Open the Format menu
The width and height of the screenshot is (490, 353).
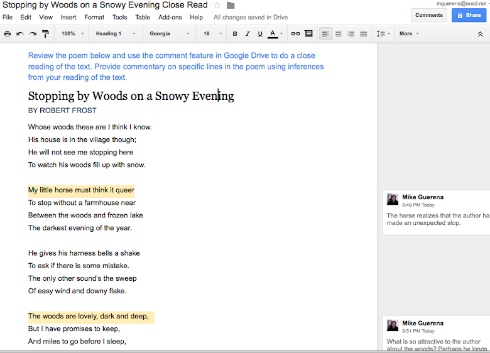pyautogui.click(x=94, y=18)
